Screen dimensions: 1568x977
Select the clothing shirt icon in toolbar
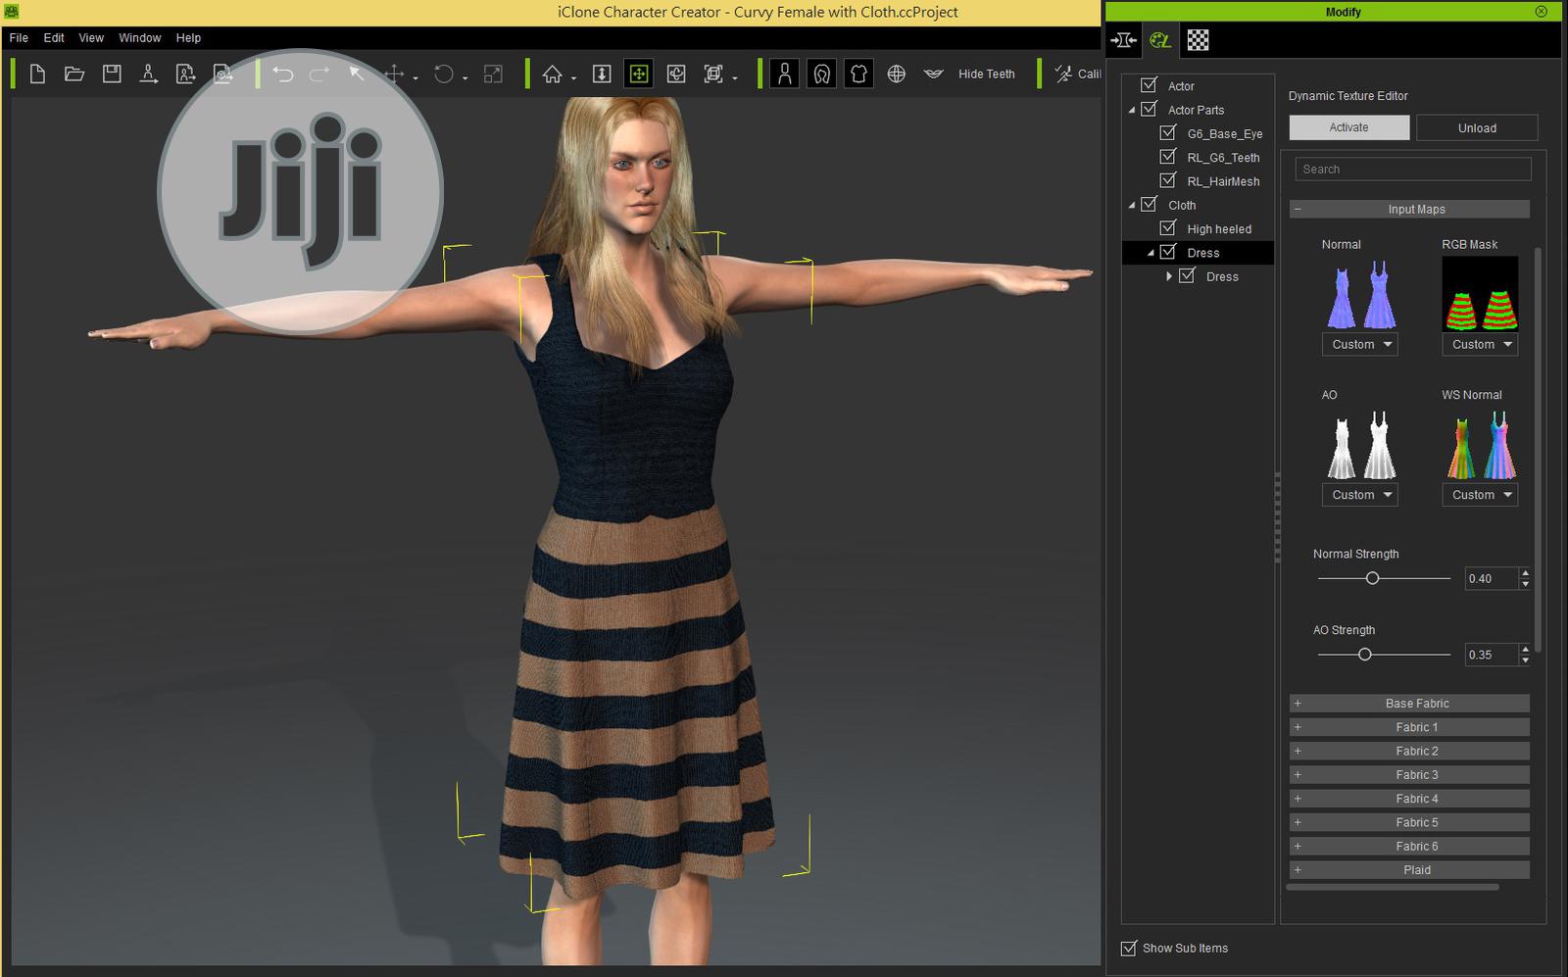[x=858, y=74]
